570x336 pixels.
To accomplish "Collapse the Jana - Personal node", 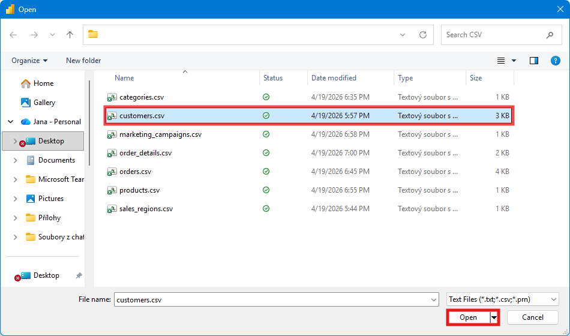I will (x=11, y=122).
